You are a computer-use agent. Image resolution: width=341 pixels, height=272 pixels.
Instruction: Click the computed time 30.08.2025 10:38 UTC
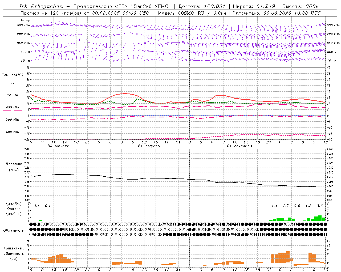click(292, 13)
